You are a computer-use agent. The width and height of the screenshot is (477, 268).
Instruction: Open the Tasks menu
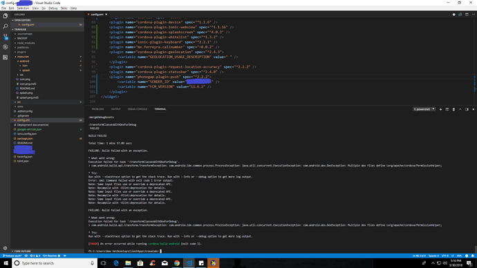point(64,8)
